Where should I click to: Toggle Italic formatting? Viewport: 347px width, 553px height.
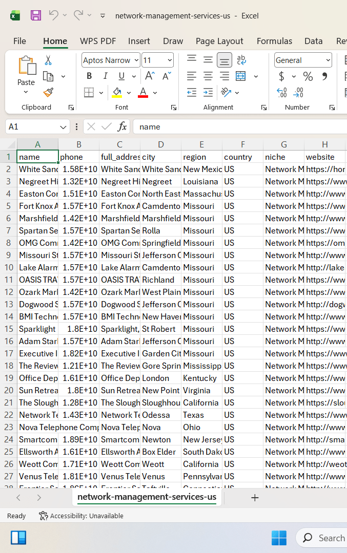click(105, 76)
